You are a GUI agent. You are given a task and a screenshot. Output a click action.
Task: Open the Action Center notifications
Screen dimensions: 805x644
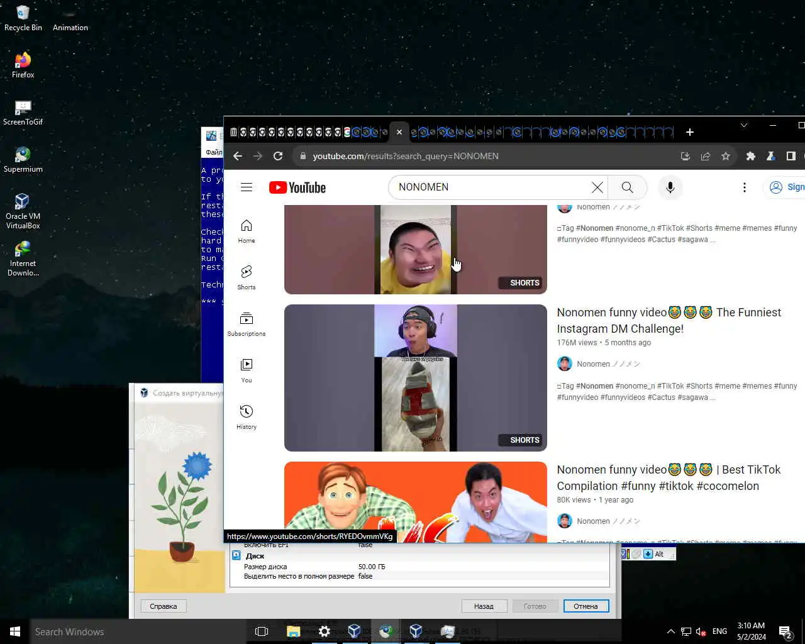coord(786,631)
